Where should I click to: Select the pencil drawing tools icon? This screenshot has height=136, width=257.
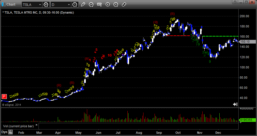click(83, 5)
